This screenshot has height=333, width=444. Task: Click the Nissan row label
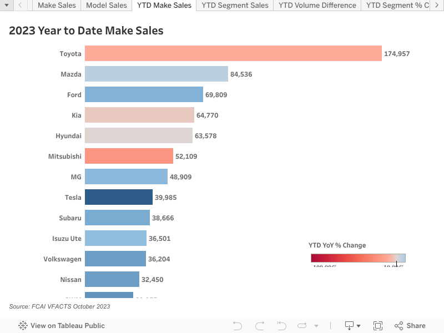pos(71,280)
